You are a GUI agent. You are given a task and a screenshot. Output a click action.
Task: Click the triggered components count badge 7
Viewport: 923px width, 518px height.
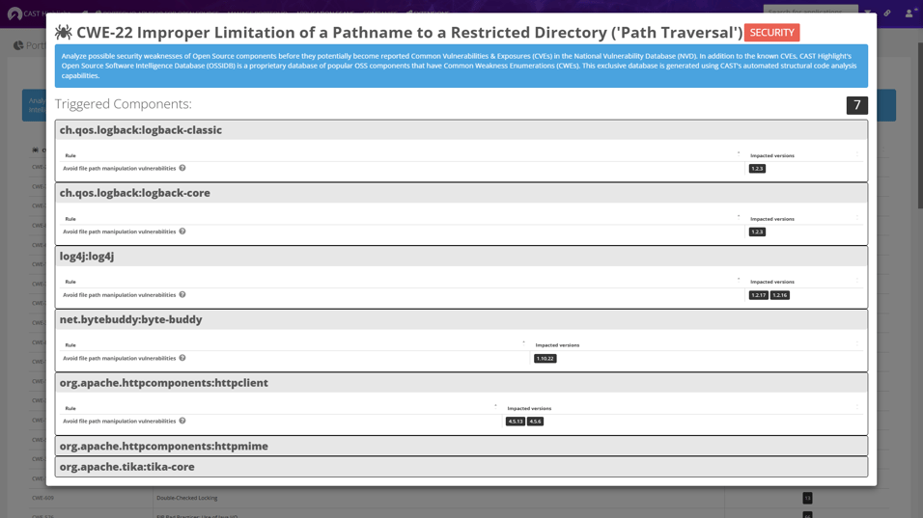point(856,105)
